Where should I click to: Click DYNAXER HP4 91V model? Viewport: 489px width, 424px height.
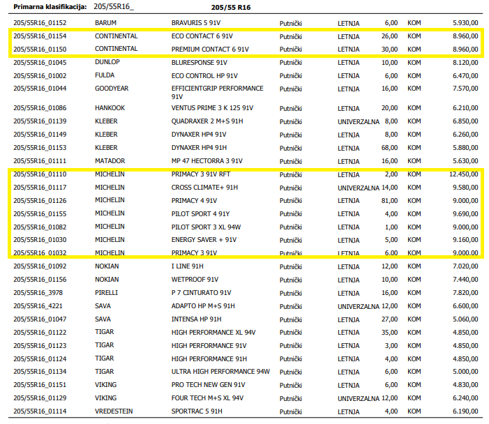(x=199, y=135)
